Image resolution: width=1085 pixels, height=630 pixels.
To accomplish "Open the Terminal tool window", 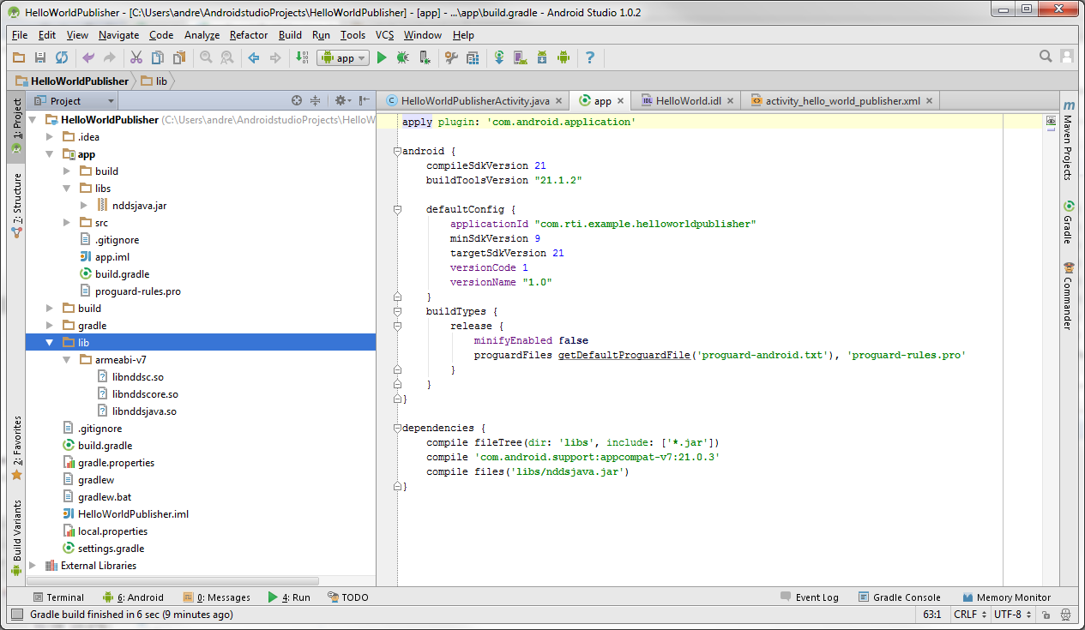I will (58, 597).
